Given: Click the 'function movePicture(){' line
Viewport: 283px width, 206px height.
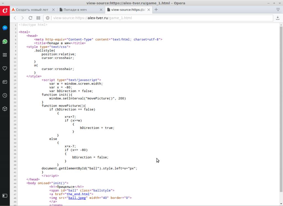Looking at the screenshot, I should pos(64,106).
